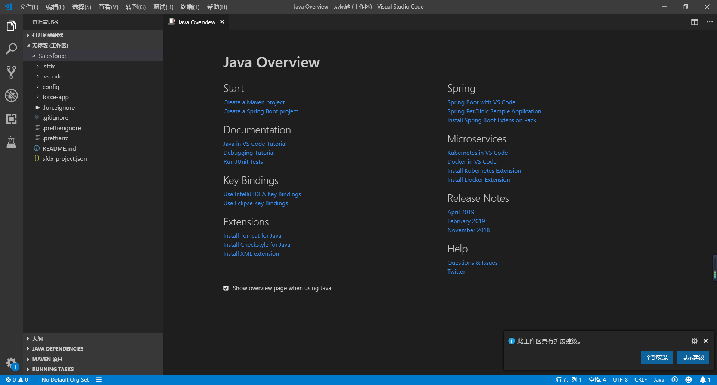Open the Manage gear in activity bar
Viewport: 717px width, 385px height.
11,363
